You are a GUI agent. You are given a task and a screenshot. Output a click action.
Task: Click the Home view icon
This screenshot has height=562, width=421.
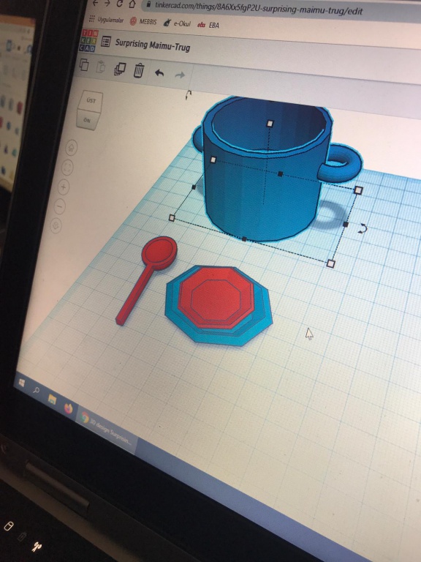pos(71,148)
